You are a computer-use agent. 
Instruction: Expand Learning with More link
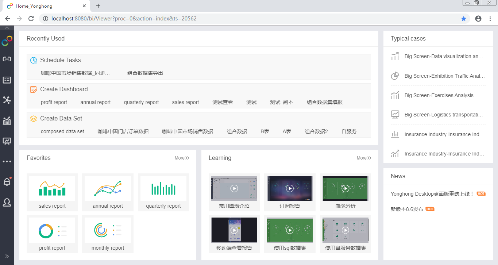pos(364,158)
